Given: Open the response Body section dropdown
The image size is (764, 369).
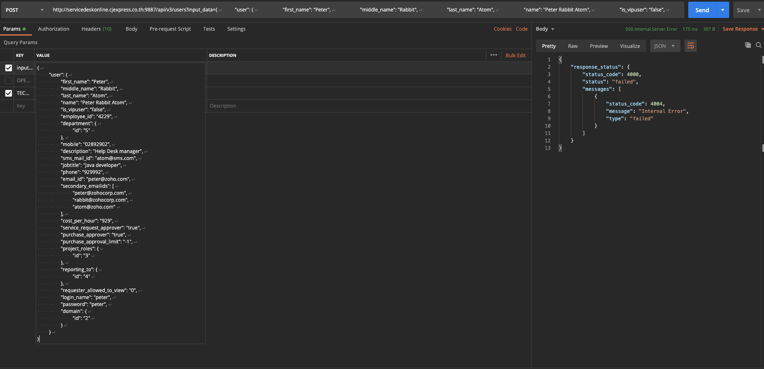Looking at the screenshot, I should (545, 29).
